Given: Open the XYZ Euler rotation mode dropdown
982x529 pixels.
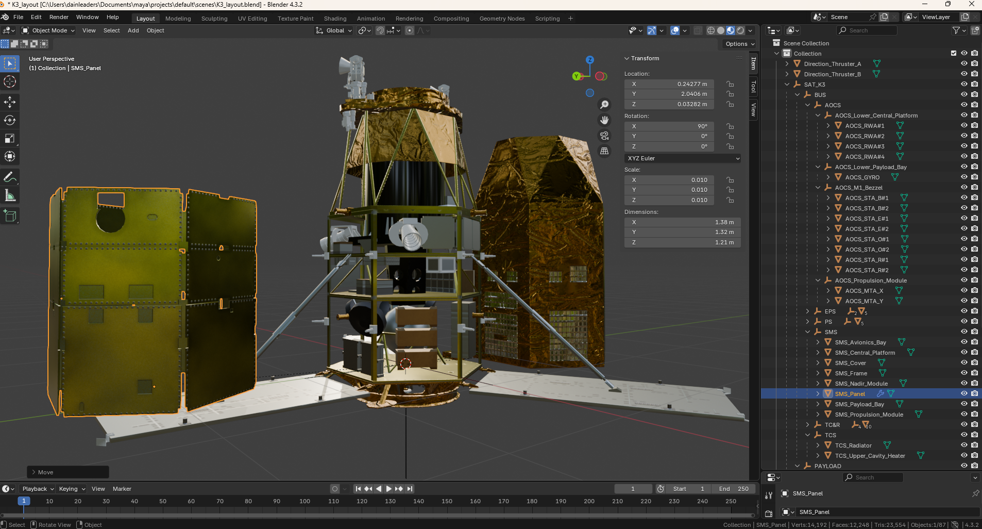Looking at the screenshot, I should coord(683,158).
